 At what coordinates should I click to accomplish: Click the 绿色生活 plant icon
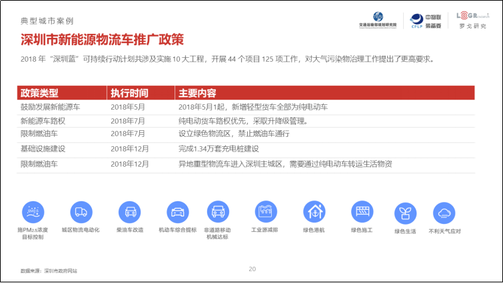[405, 213]
